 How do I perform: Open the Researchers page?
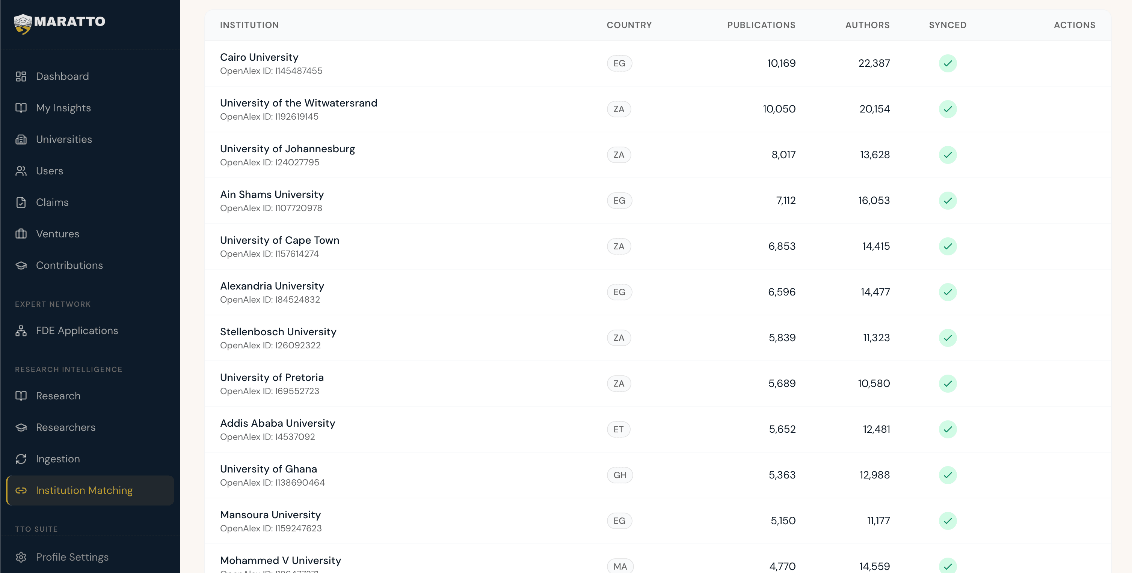[x=65, y=427]
